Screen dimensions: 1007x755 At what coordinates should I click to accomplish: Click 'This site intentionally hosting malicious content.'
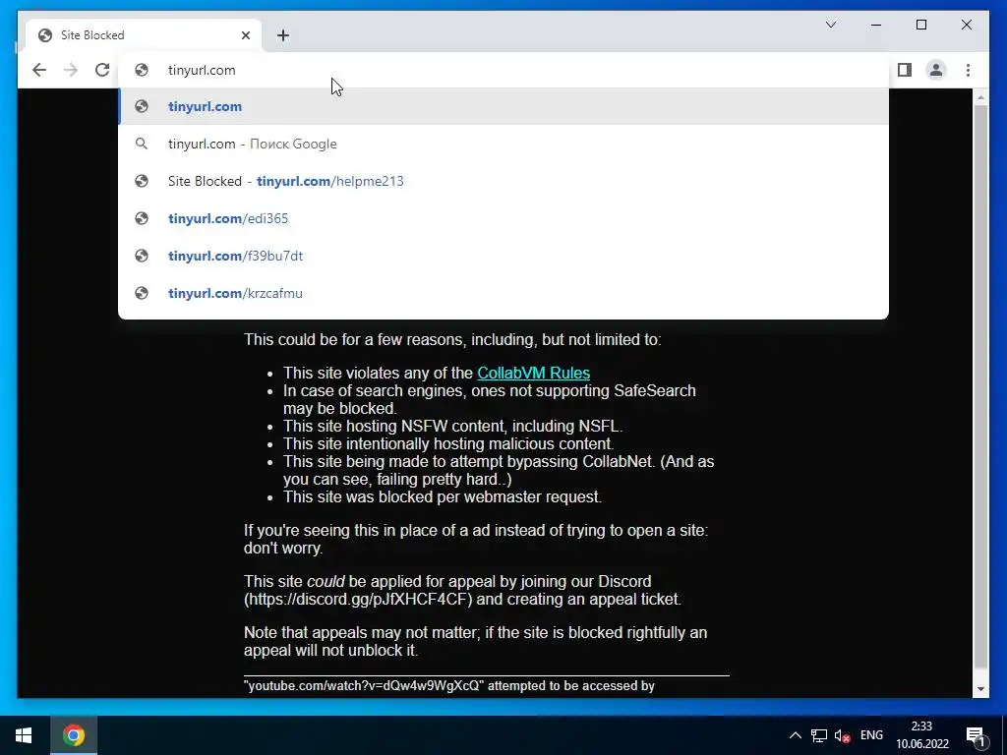tap(448, 443)
